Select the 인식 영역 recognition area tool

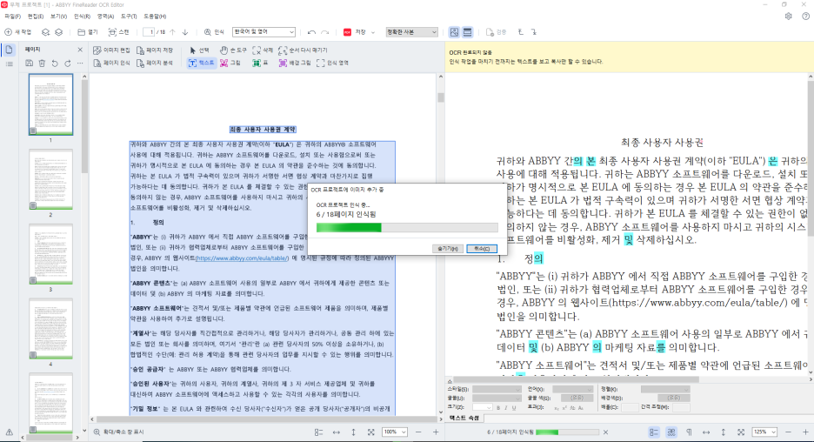tap(333, 64)
